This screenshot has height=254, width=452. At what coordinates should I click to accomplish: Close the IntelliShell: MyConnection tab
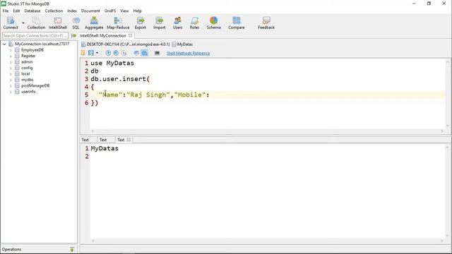[x=130, y=36]
